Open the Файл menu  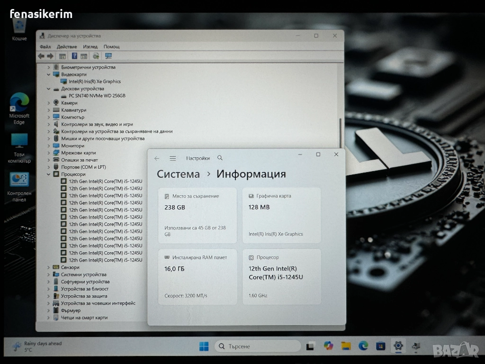click(45, 47)
